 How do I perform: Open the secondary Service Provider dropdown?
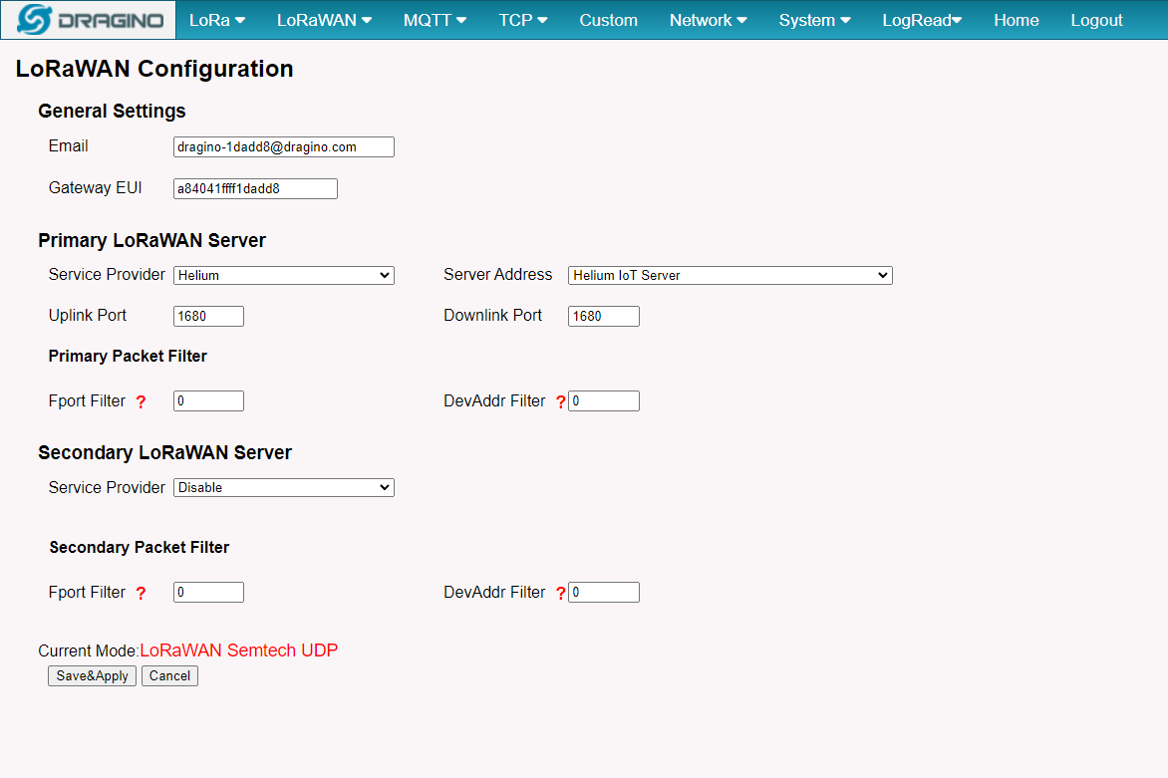[284, 488]
